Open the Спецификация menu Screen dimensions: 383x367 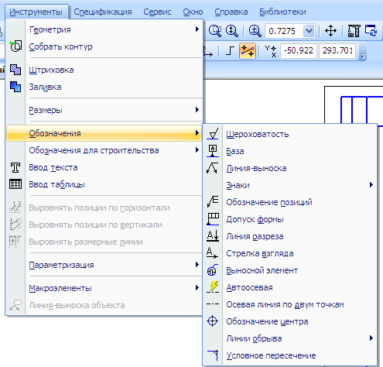(103, 12)
